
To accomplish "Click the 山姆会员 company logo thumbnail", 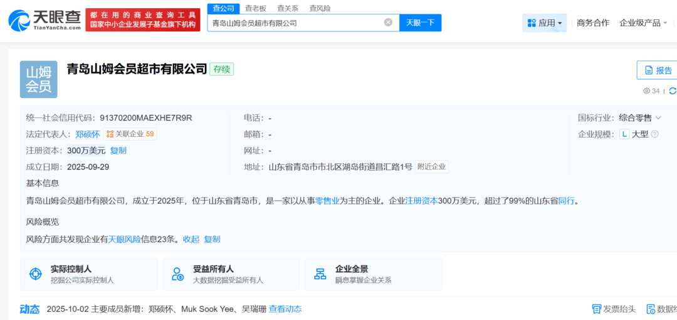I will pyautogui.click(x=38, y=79).
